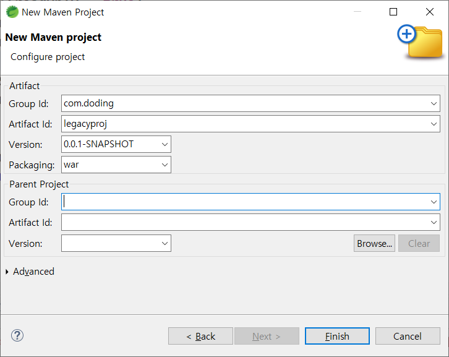Image resolution: width=449 pixels, height=357 pixels.
Task: Open the Packaging war dropdown arrow
Action: tap(165, 165)
